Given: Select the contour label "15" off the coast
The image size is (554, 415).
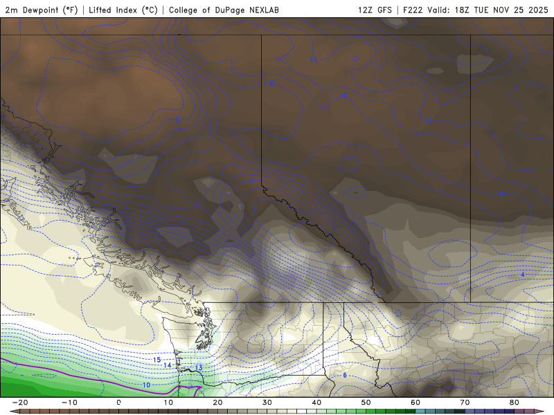Looking at the screenshot, I should (157, 360).
